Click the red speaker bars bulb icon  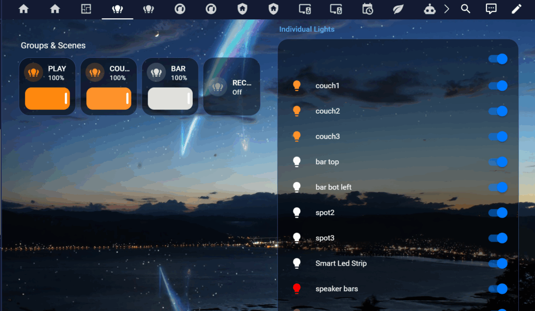click(297, 289)
